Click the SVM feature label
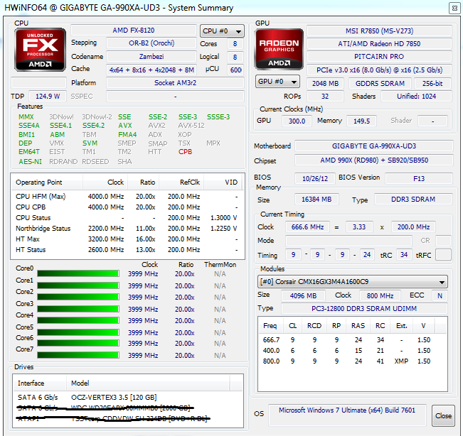The image size is (463, 436). tap(90, 143)
